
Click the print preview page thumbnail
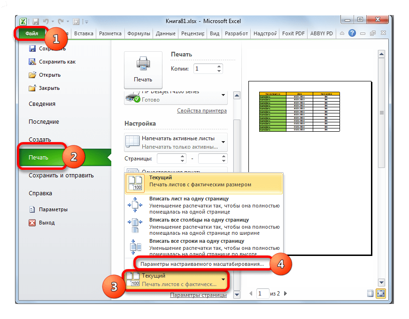(310, 168)
